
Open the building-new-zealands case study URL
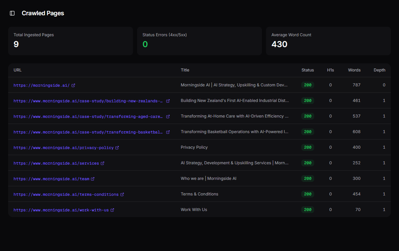point(88,101)
